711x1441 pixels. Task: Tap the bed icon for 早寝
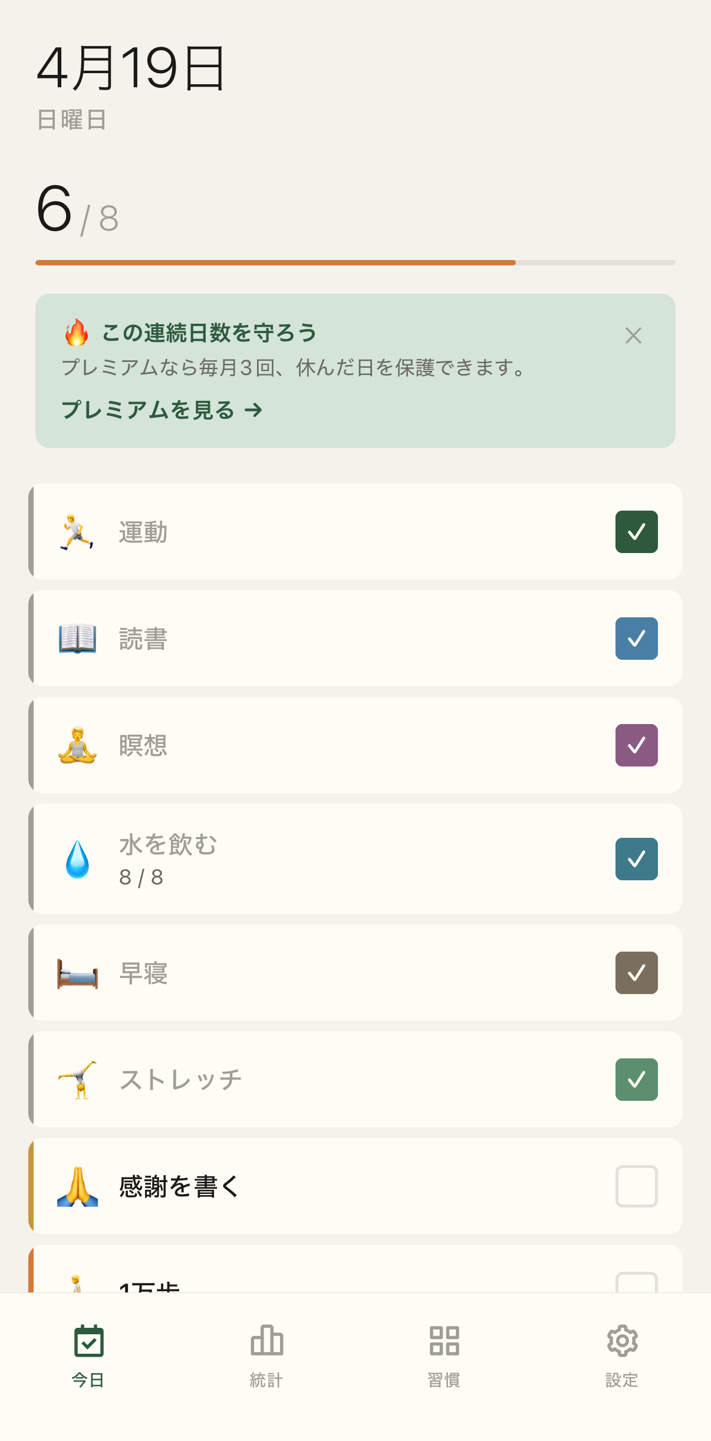77,973
